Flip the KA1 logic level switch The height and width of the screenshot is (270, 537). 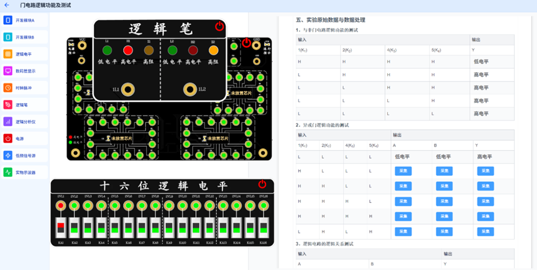pyautogui.click(x=61, y=227)
